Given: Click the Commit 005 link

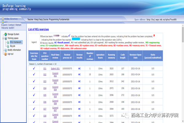Looking at the screenshot, I should (55, 95).
